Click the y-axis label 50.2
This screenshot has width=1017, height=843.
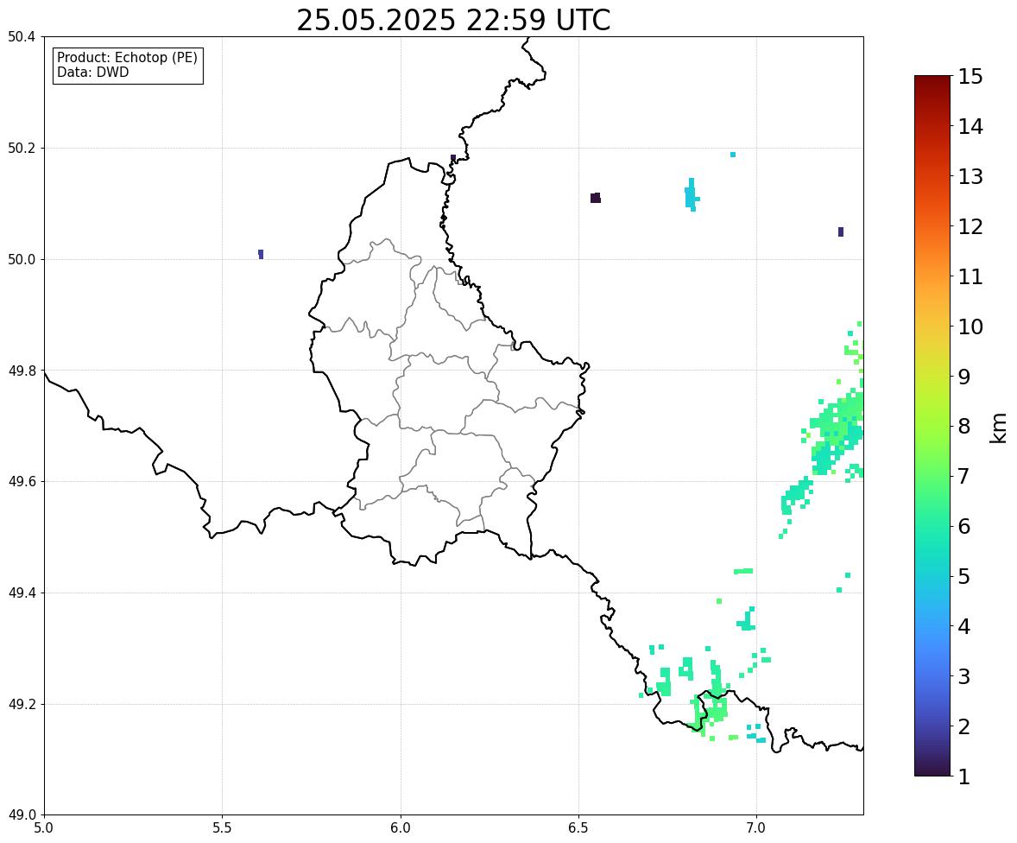pos(22,148)
